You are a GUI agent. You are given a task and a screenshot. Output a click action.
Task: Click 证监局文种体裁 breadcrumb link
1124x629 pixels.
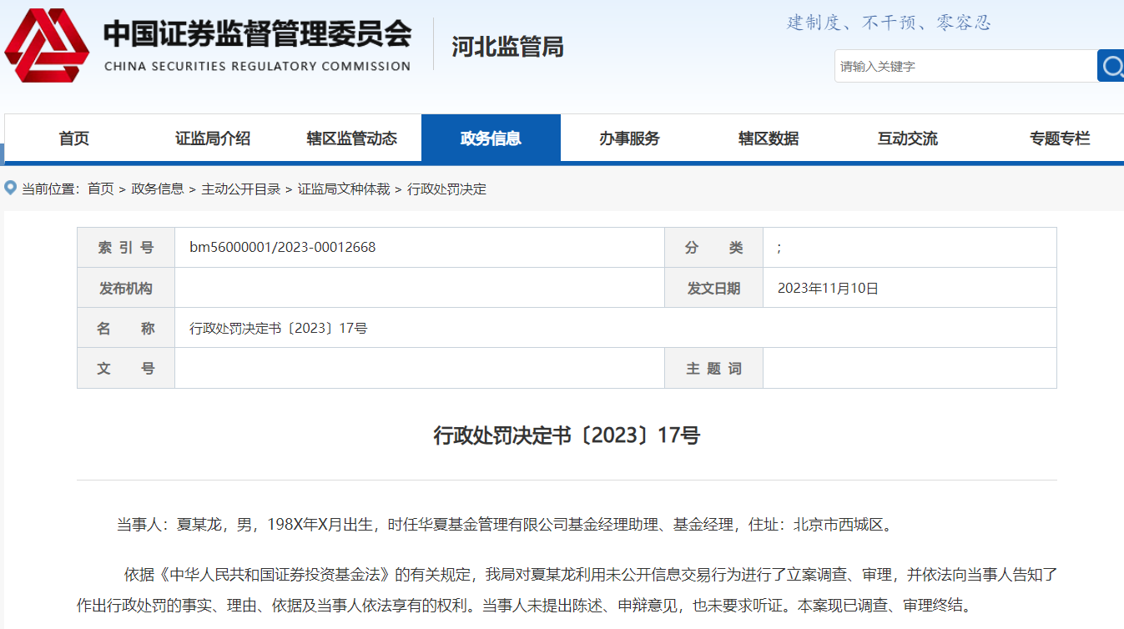[x=344, y=189]
